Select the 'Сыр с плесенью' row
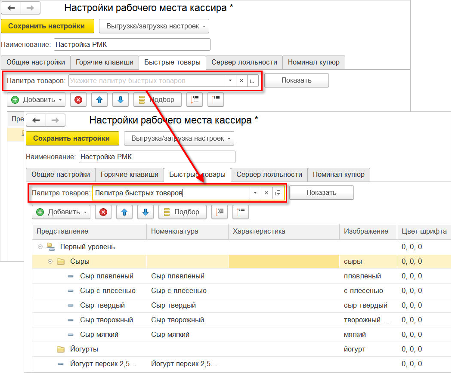This screenshot has height=373, width=452. point(108,291)
